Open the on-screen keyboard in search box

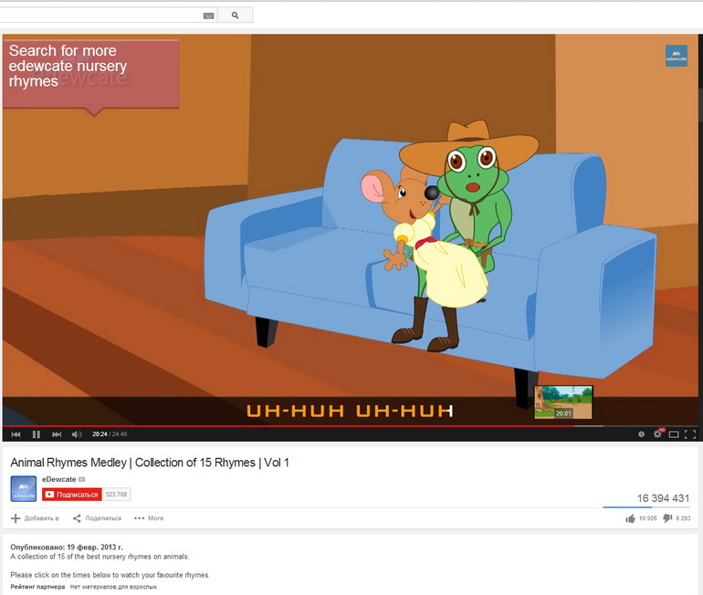tap(208, 16)
